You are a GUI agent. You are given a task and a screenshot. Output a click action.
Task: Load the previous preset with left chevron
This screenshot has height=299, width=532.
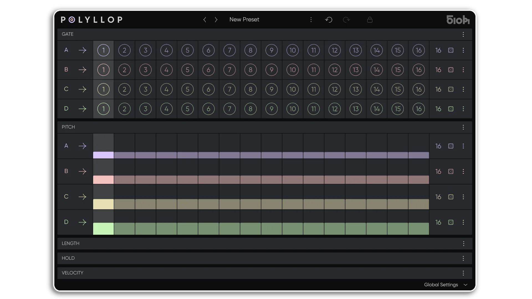click(205, 20)
